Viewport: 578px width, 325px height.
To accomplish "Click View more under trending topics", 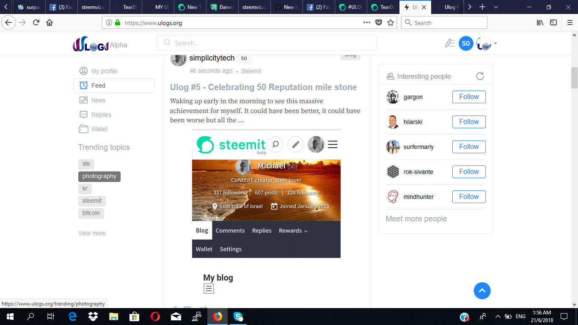I will (92, 233).
